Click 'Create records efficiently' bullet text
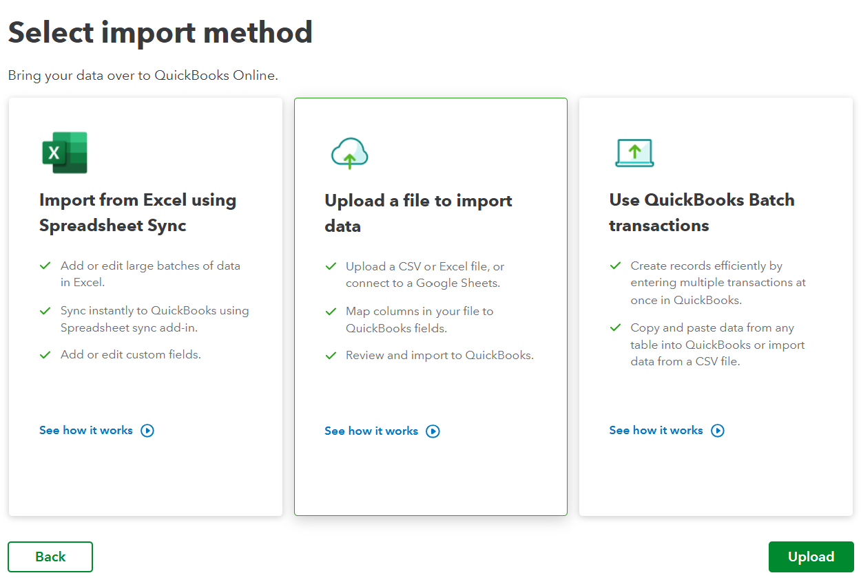861x582 pixels. [x=718, y=283]
